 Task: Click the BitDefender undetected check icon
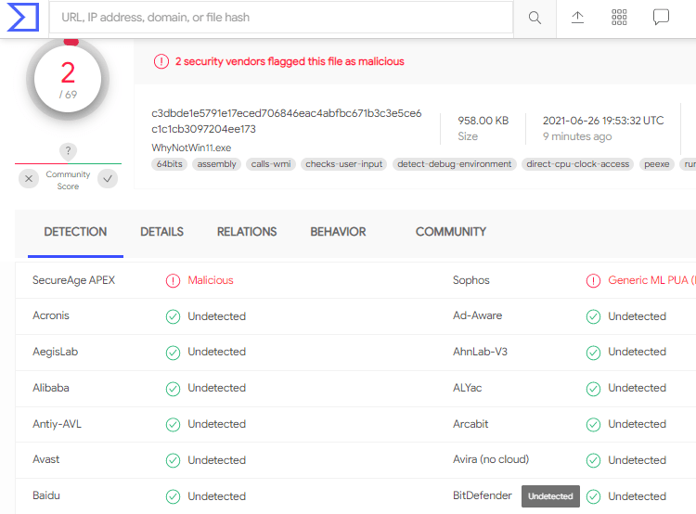click(593, 496)
